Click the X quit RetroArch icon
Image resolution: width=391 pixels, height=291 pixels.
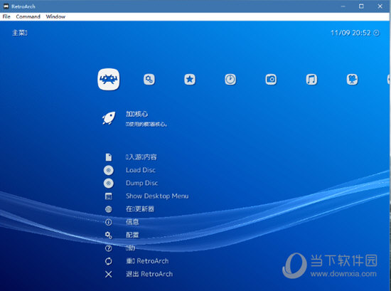click(109, 274)
